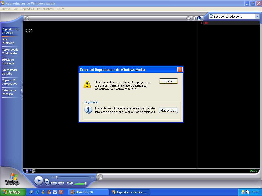Switch to skin mode button

click(100, 177)
